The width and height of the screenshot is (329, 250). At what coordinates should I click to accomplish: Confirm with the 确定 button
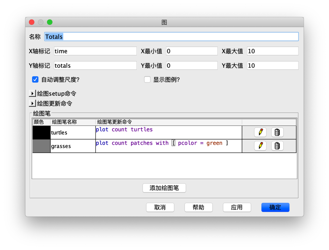coord(275,207)
